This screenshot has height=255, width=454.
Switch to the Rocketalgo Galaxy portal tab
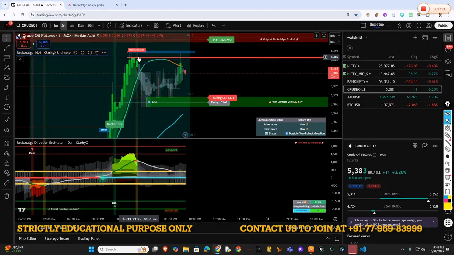(x=88, y=5)
